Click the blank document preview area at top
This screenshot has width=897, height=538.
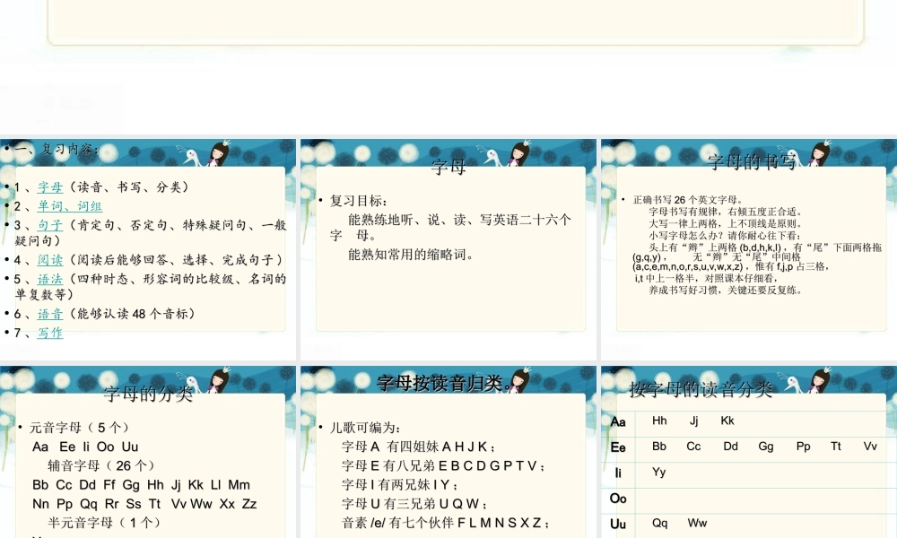pyautogui.click(x=448, y=18)
